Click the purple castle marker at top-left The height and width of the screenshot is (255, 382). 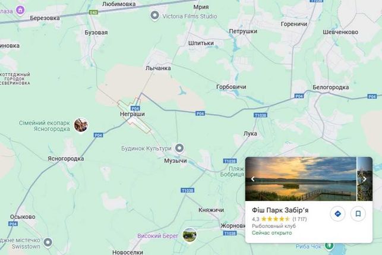click(x=20, y=10)
